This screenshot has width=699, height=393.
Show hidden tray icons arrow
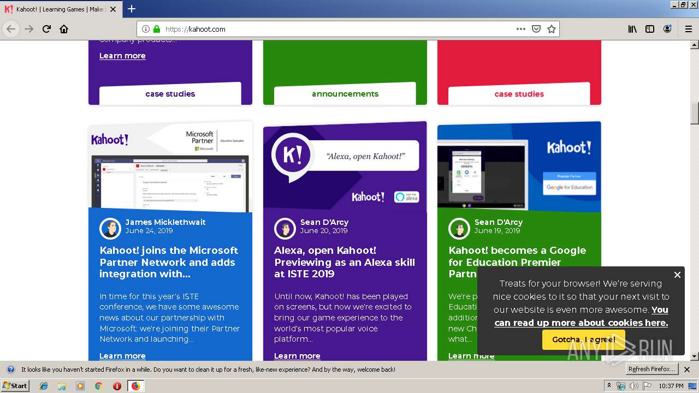tap(609, 386)
